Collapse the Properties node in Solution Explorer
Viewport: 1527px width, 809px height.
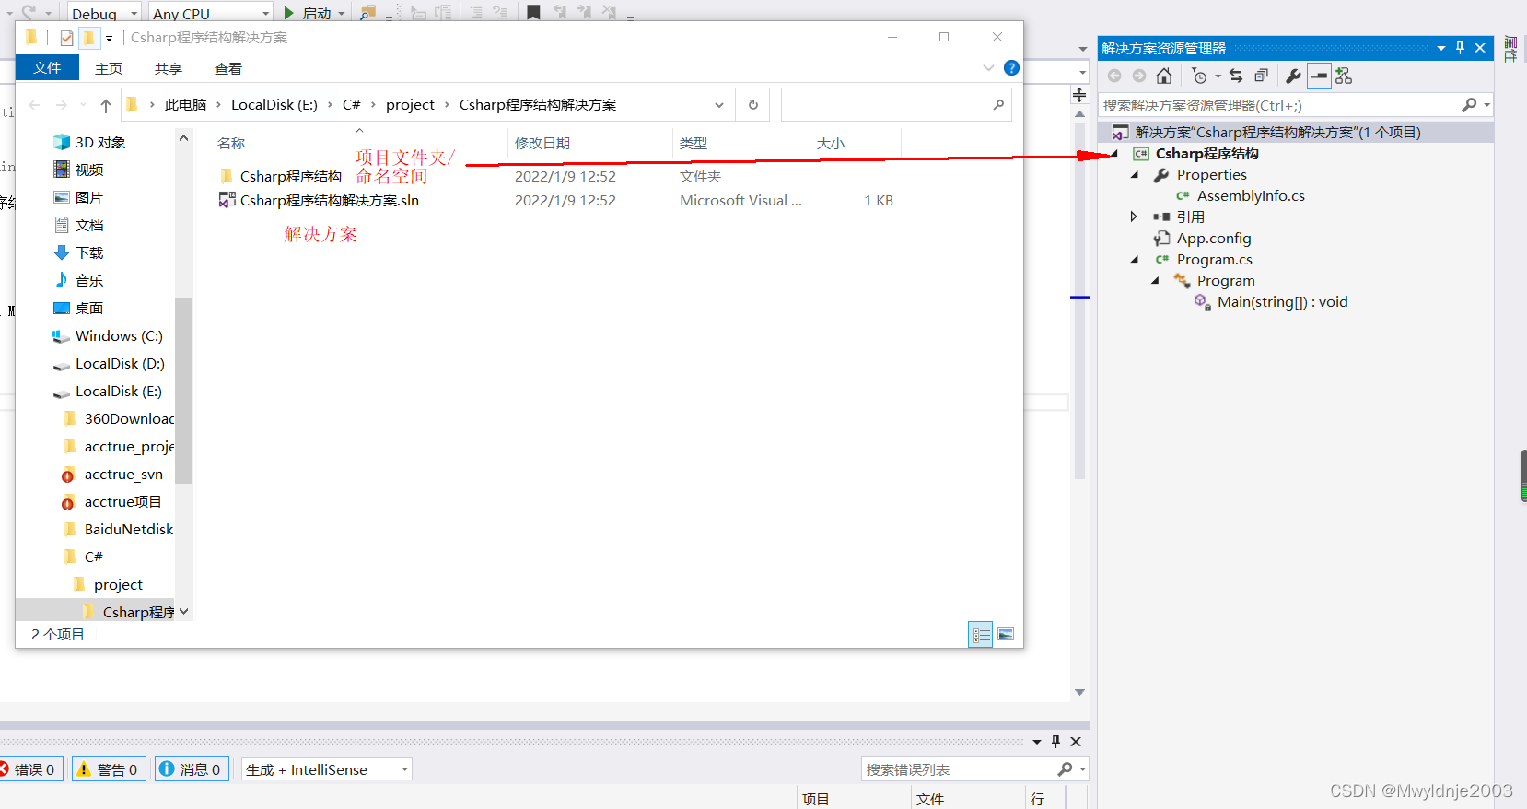point(1135,175)
